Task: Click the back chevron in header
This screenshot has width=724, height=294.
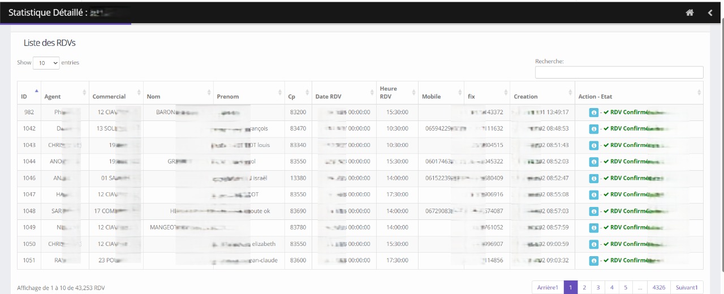Action: pyautogui.click(x=710, y=13)
